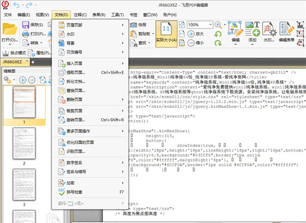Click the 快照 snapshot camera icon
306x223 pixels.
pos(134,24)
